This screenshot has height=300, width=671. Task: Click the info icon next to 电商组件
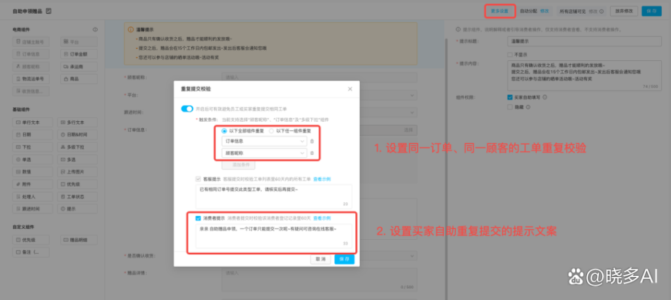point(95,29)
